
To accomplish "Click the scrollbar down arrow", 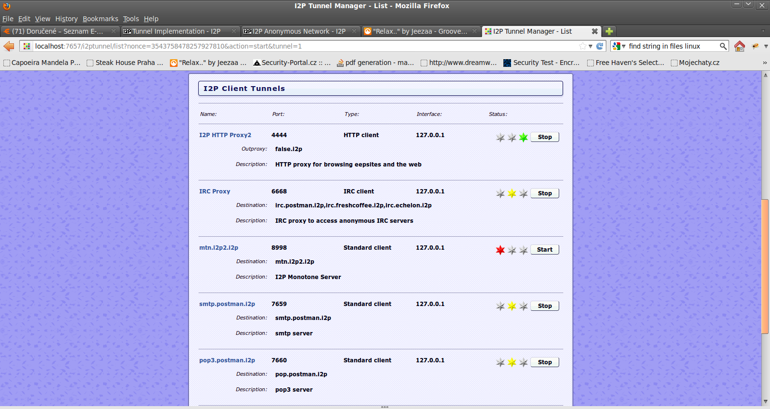I will (x=765, y=401).
